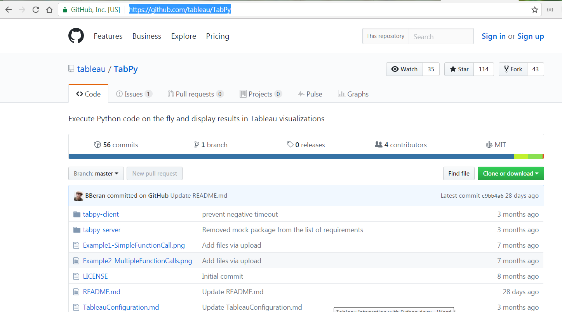Open the latest commit hash c9bb4a6
Viewport: 562px width, 312px height.
(x=493, y=196)
